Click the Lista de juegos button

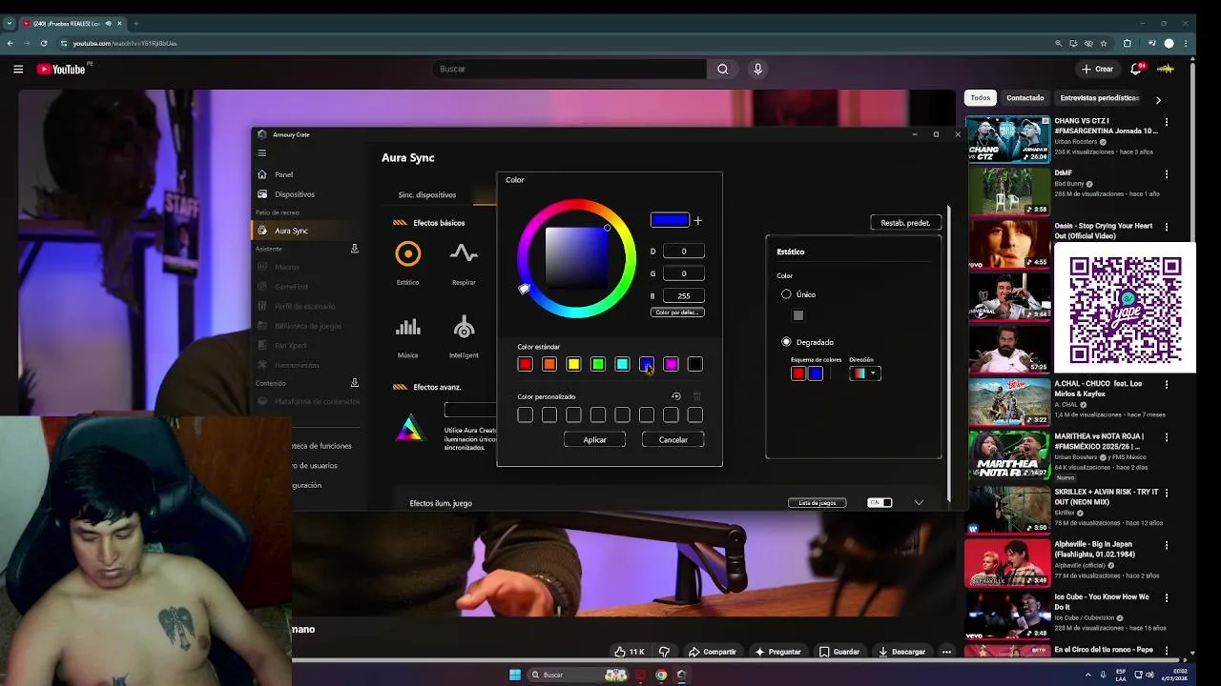click(x=817, y=502)
